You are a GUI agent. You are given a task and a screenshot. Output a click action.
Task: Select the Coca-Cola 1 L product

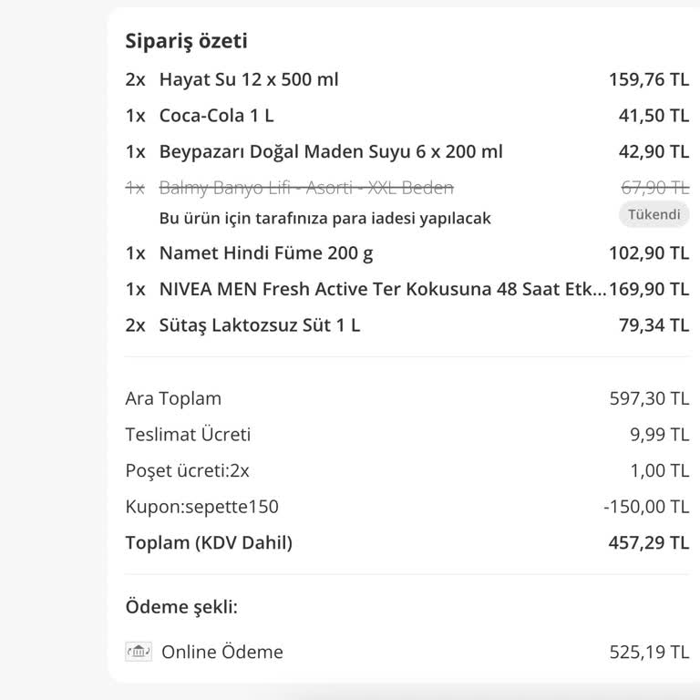pyautogui.click(x=216, y=116)
